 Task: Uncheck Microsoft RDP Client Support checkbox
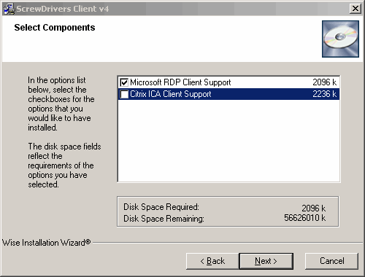click(124, 82)
